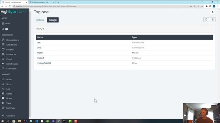Open the Windows Start menu
This screenshot has height=123, width=220.
coord(2,121)
